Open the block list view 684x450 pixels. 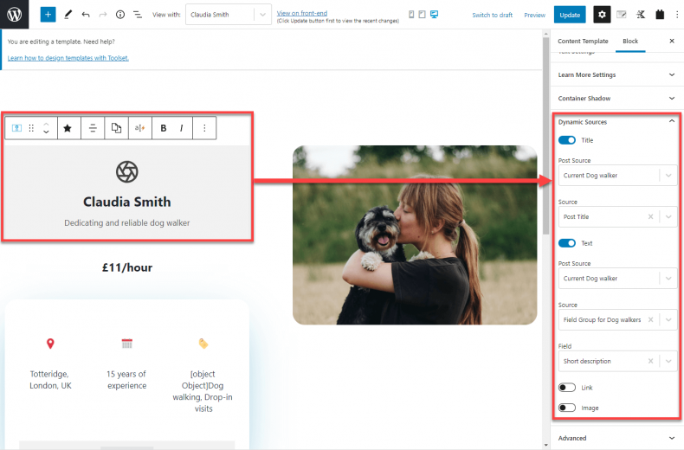click(x=138, y=15)
